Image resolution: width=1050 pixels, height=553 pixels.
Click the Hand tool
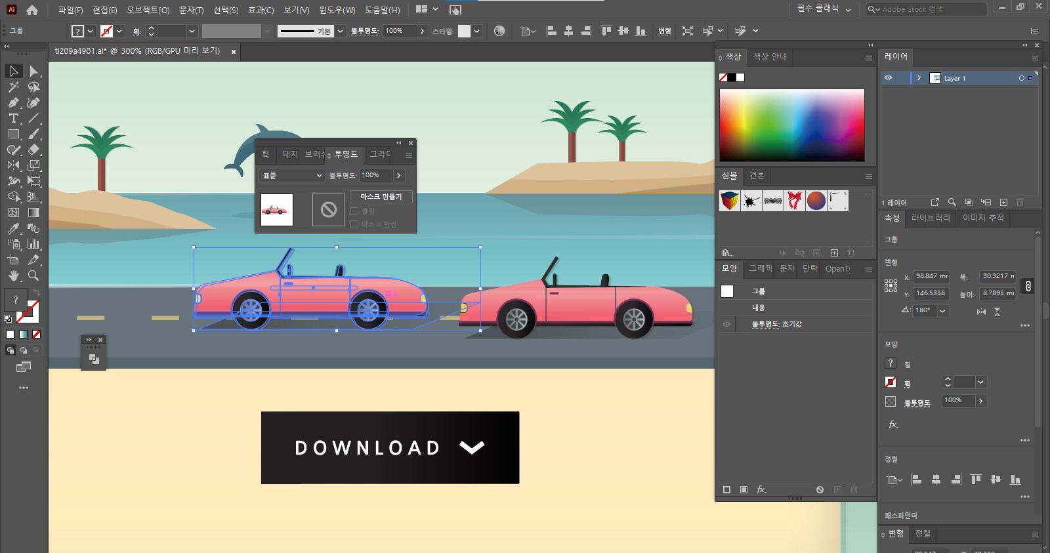[13, 276]
